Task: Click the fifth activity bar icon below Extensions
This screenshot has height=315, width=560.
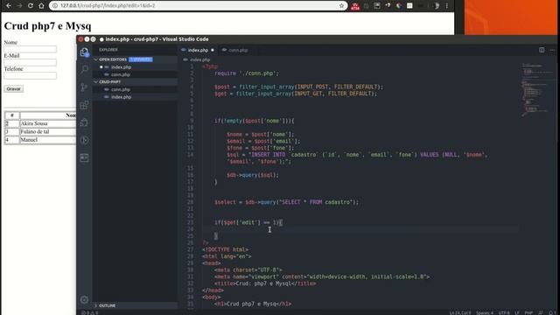Action: pyautogui.click(x=84, y=122)
